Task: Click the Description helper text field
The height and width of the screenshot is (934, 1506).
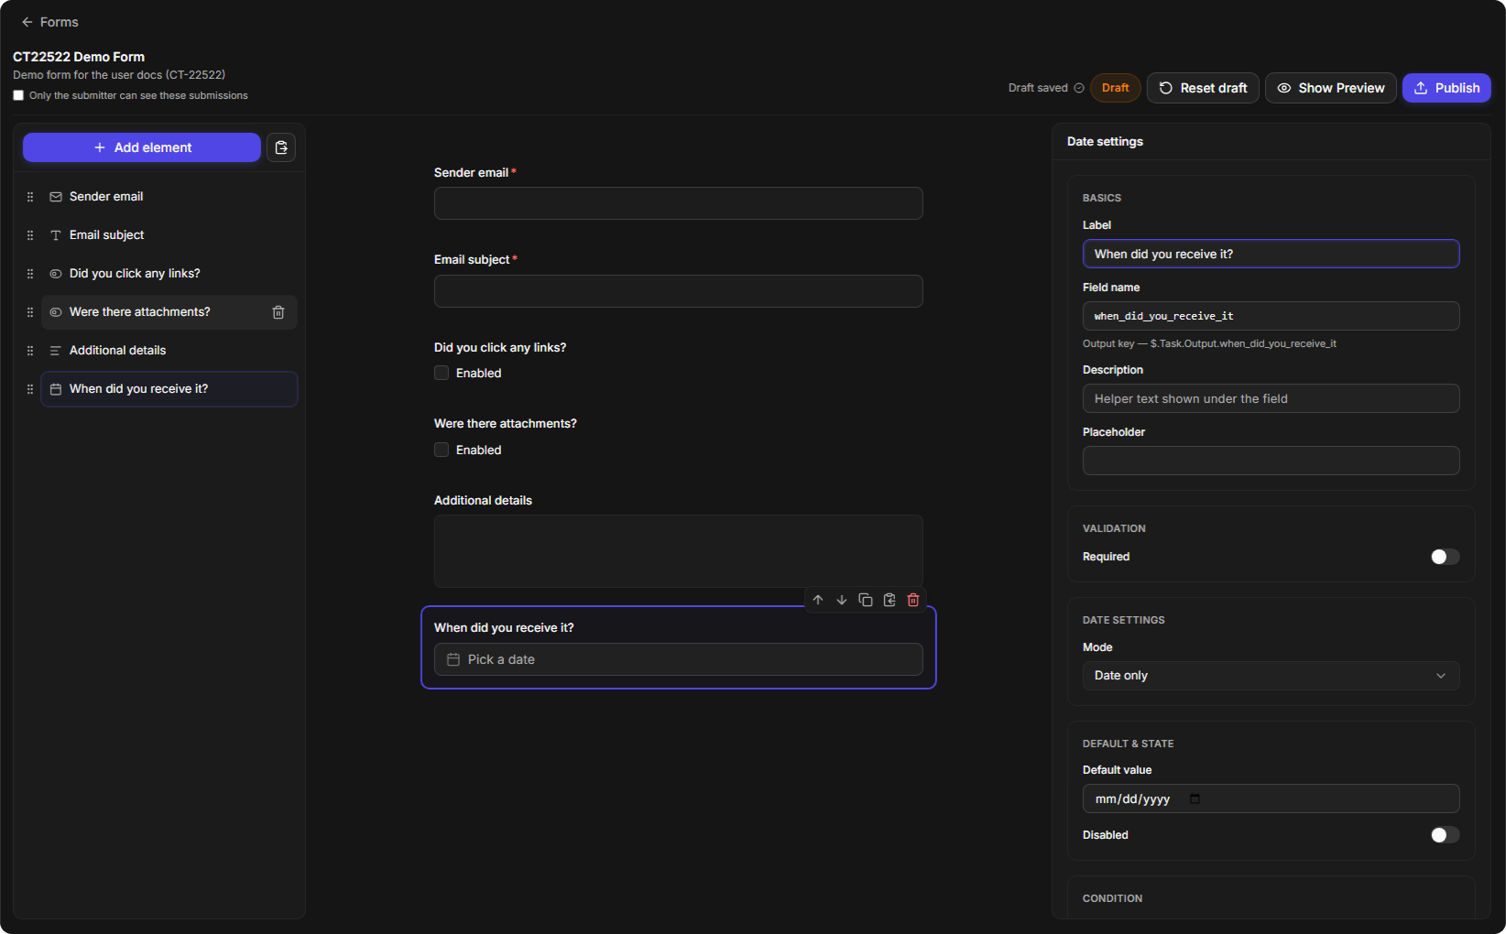Action: [1271, 398]
